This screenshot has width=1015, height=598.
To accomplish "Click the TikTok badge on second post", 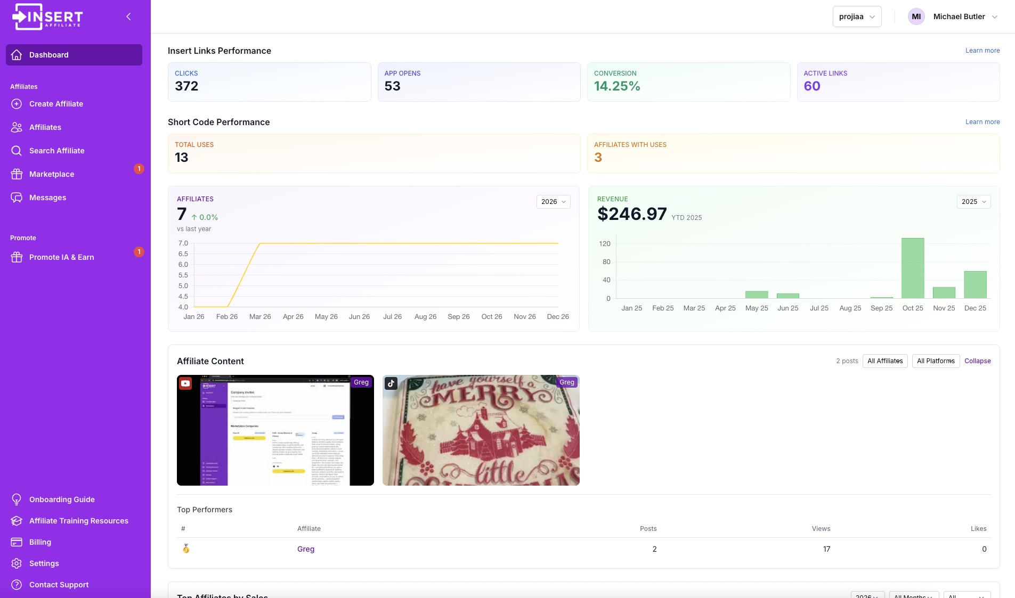I will coord(391,383).
